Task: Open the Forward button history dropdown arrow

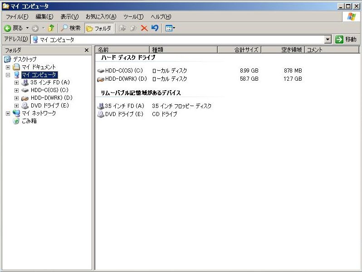Action: (x=43, y=28)
